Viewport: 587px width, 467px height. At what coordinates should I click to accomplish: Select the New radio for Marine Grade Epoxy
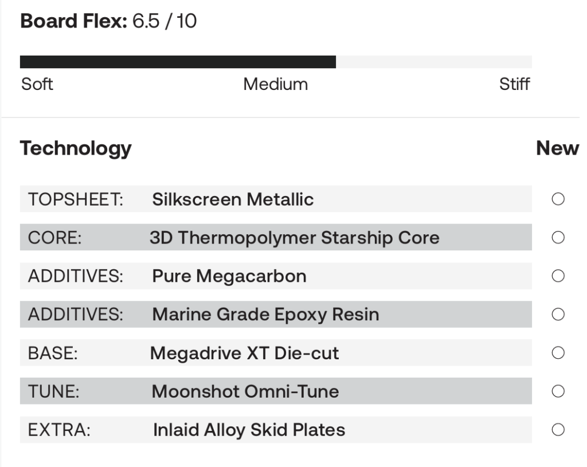coord(558,314)
